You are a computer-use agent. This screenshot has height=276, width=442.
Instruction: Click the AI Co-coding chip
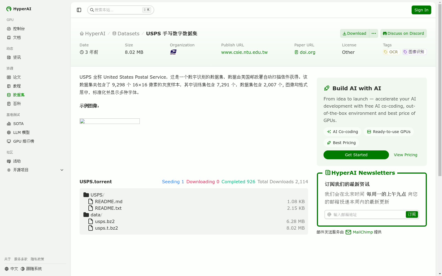[342, 132]
